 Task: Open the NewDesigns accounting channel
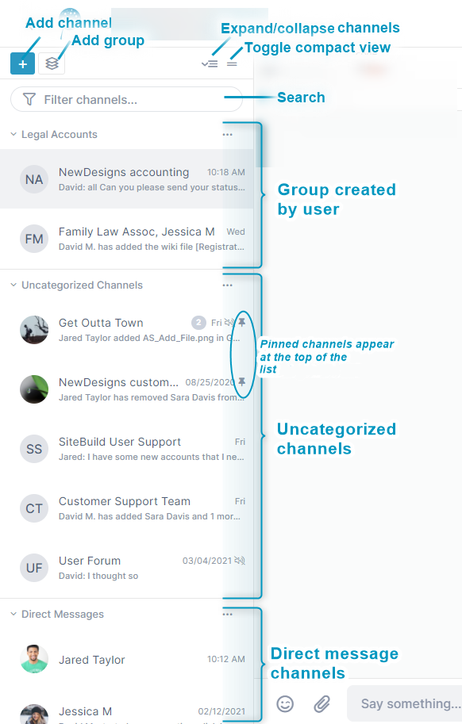(126, 178)
